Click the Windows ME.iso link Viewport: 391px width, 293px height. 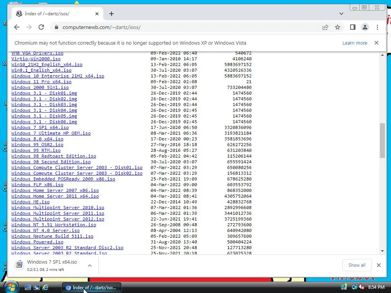(x=31, y=202)
